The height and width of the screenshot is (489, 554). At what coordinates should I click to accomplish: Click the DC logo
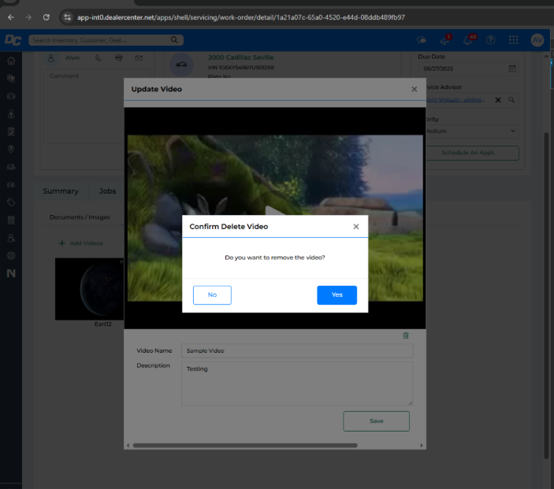coord(13,40)
